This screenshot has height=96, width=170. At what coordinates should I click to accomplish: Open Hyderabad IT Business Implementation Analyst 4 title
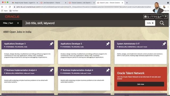[x=77, y=70]
